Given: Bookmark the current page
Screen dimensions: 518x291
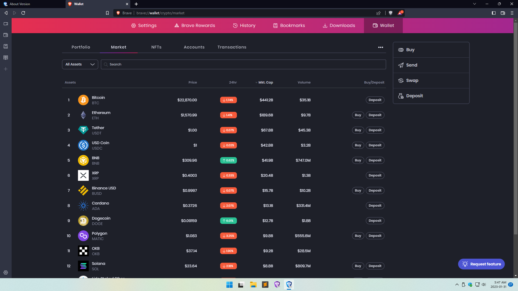Looking at the screenshot, I should click(107, 13).
